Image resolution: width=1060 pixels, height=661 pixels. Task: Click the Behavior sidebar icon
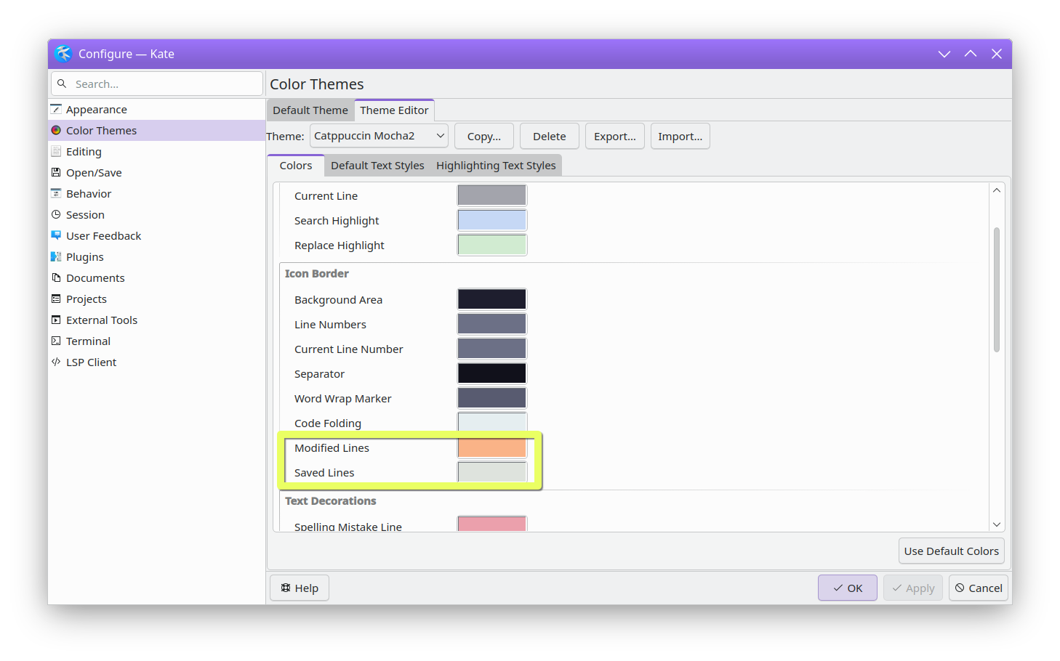pos(56,193)
